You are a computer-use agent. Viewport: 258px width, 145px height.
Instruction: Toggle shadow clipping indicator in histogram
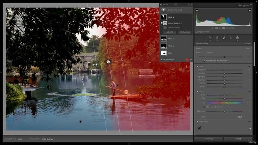point(197,10)
